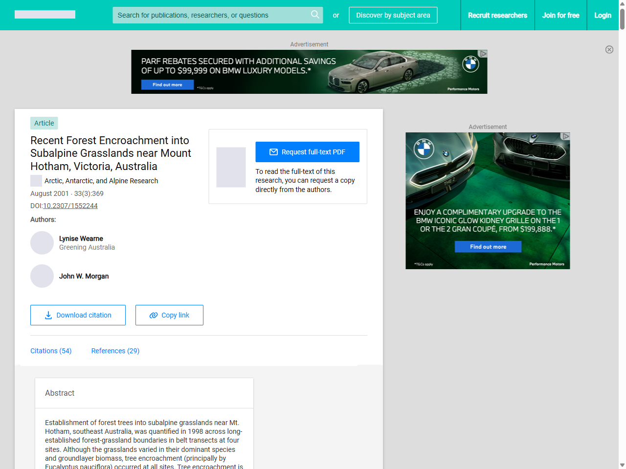Click the AdChoices triangle on the sidebar advertisement
The image size is (626, 469).
pyautogui.click(x=566, y=135)
